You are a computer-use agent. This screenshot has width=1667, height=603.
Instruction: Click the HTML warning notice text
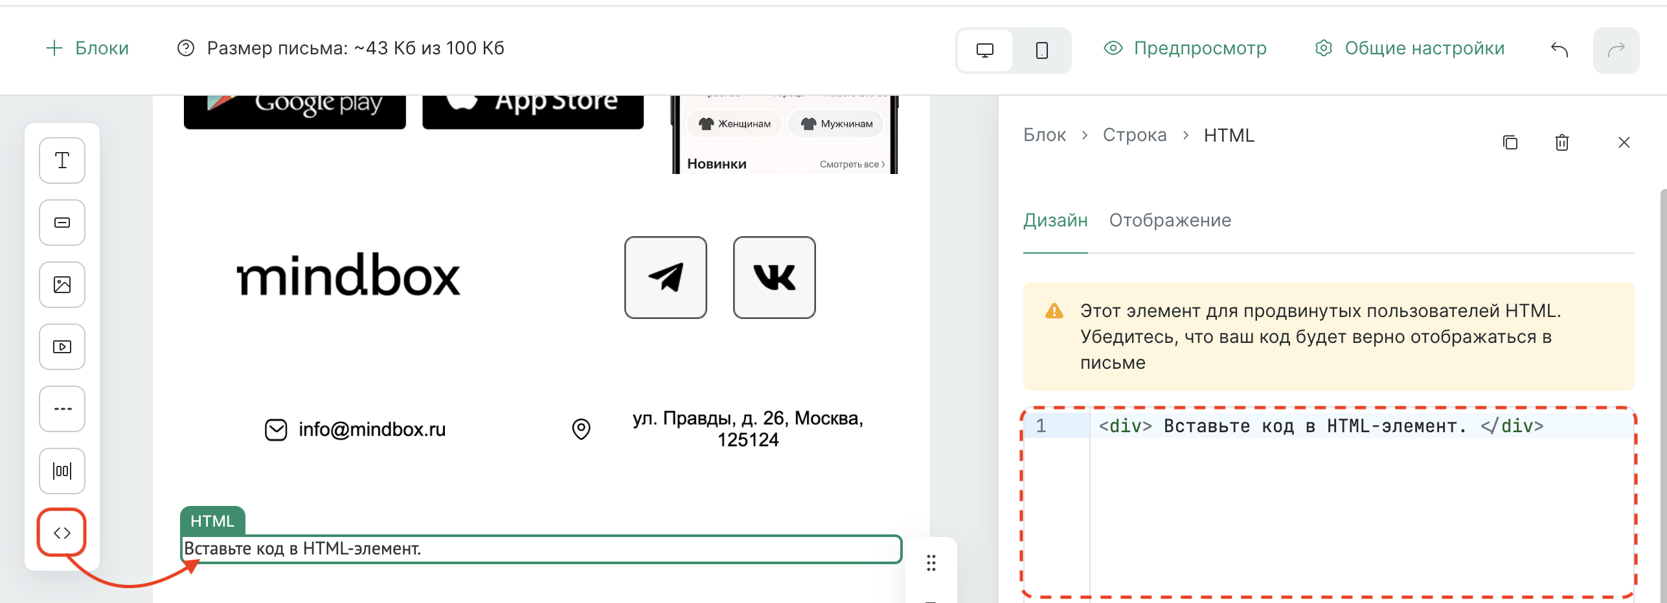pos(1321,336)
